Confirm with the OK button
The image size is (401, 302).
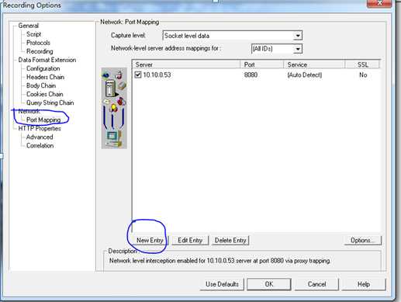(269, 284)
